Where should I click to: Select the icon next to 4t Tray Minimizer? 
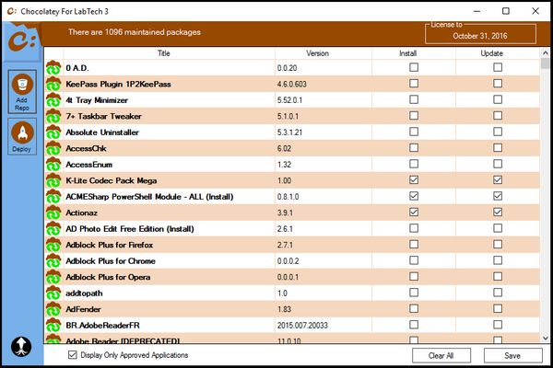click(53, 100)
